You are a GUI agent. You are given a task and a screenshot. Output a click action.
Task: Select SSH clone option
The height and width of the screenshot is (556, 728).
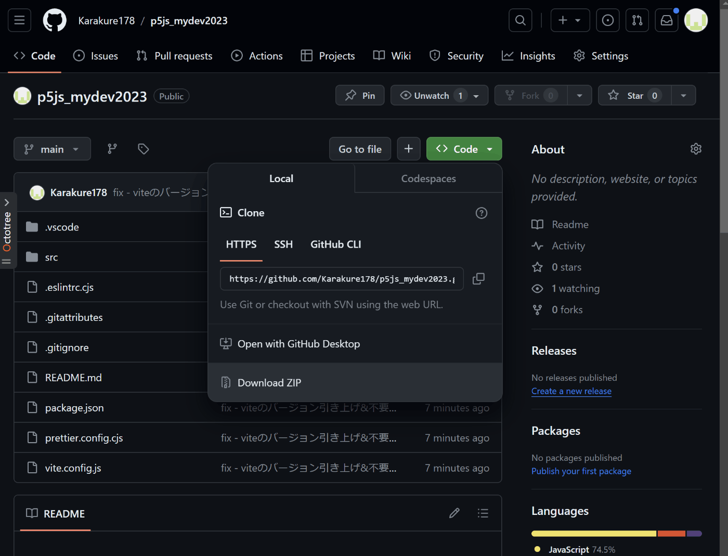tap(283, 244)
